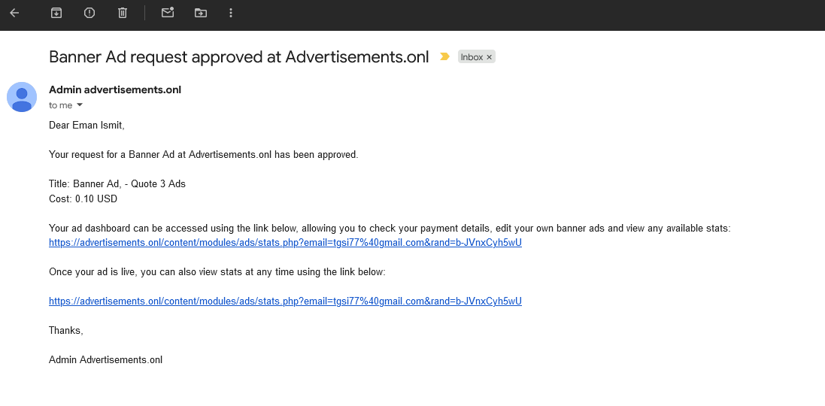825x406 pixels.
Task: Delete this email with the trash icon
Action: pyautogui.click(x=123, y=13)
